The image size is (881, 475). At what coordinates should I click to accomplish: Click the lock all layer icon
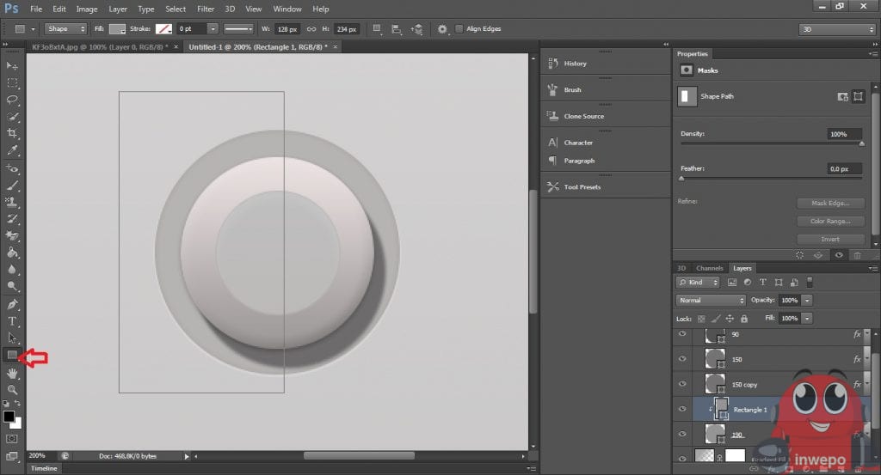click(746, 318)
